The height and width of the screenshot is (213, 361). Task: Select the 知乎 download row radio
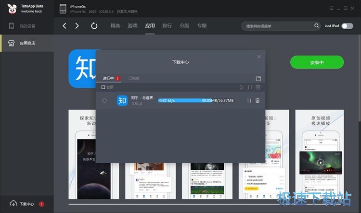coord(104,101)
